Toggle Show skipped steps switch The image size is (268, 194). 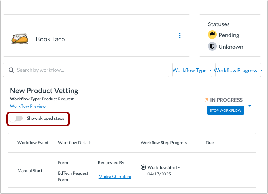click(16, 118)
